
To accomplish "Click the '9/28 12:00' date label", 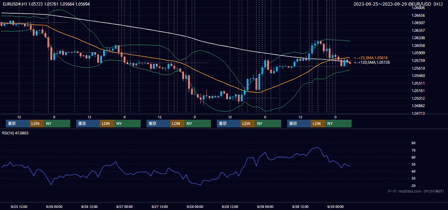I will 230,206.
